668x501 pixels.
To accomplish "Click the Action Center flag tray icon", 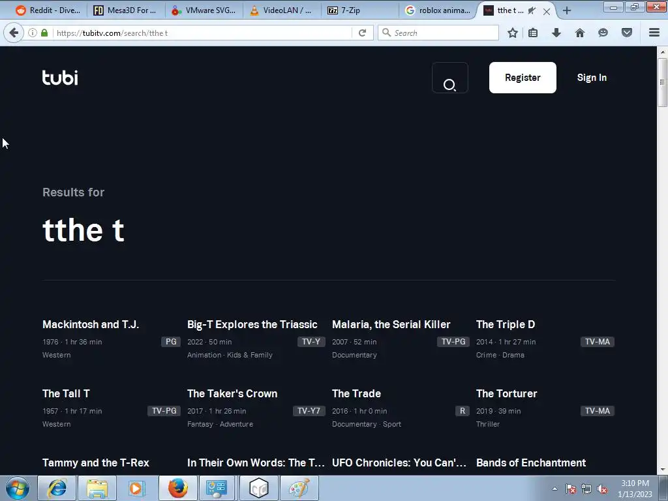I will [571, 489].
